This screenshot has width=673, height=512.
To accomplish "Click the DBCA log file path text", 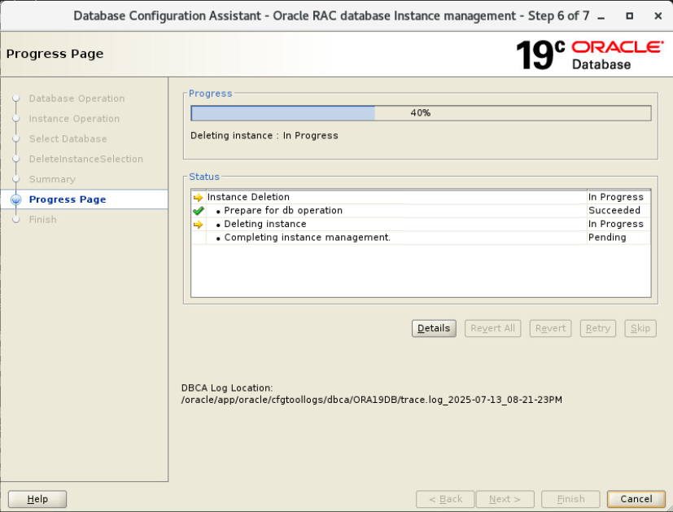I will [x=372, y=400].
